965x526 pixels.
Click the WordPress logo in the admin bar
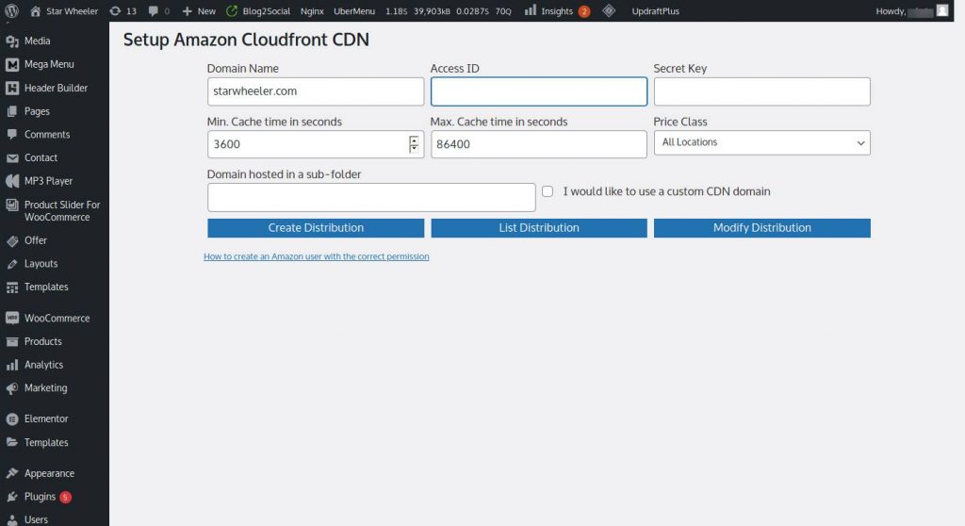(x=11, y=11)
